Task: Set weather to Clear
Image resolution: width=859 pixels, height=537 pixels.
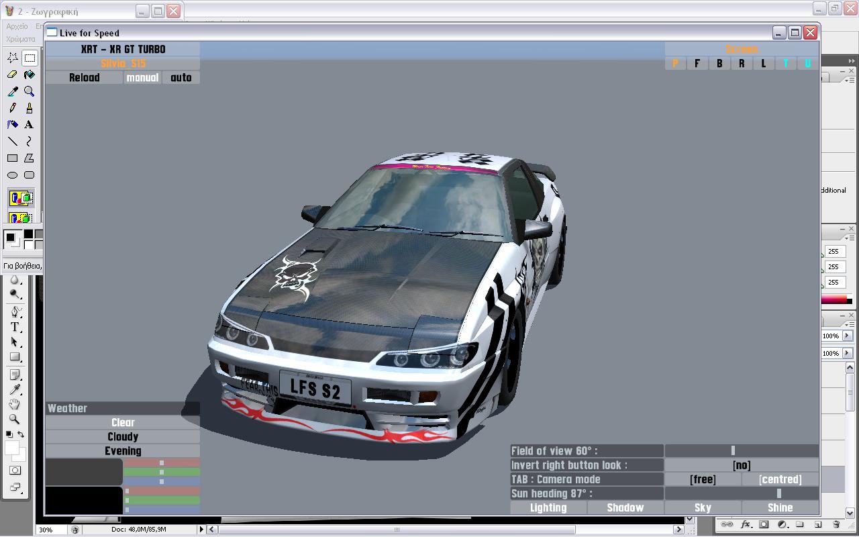Action: pyautogui.click(x=123, y=423)
